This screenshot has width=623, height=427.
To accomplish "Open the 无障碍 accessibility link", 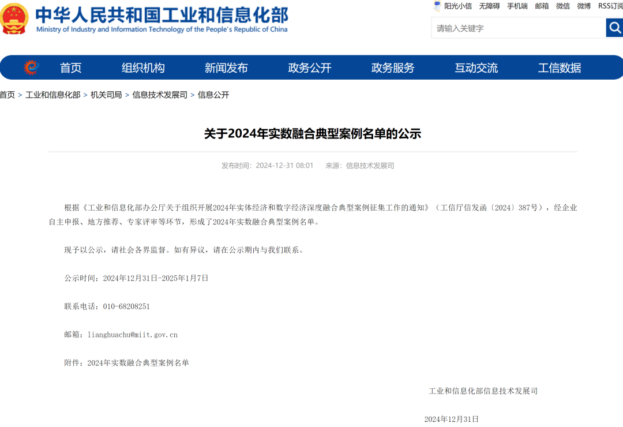I will tap(489, 6).
